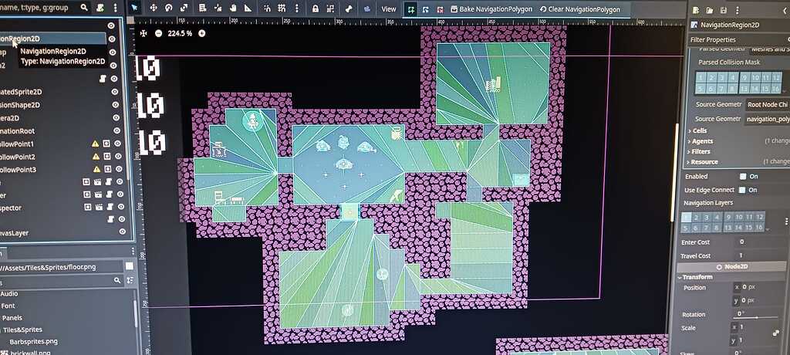
Task: Lock the selected node with padlock icon
Action: [x=316, y=9]
